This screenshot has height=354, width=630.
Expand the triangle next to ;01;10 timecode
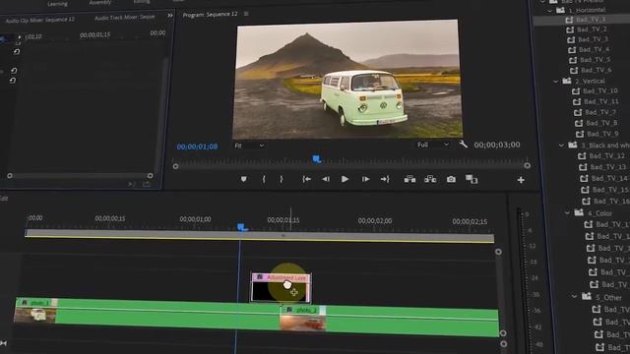[20, 37]
